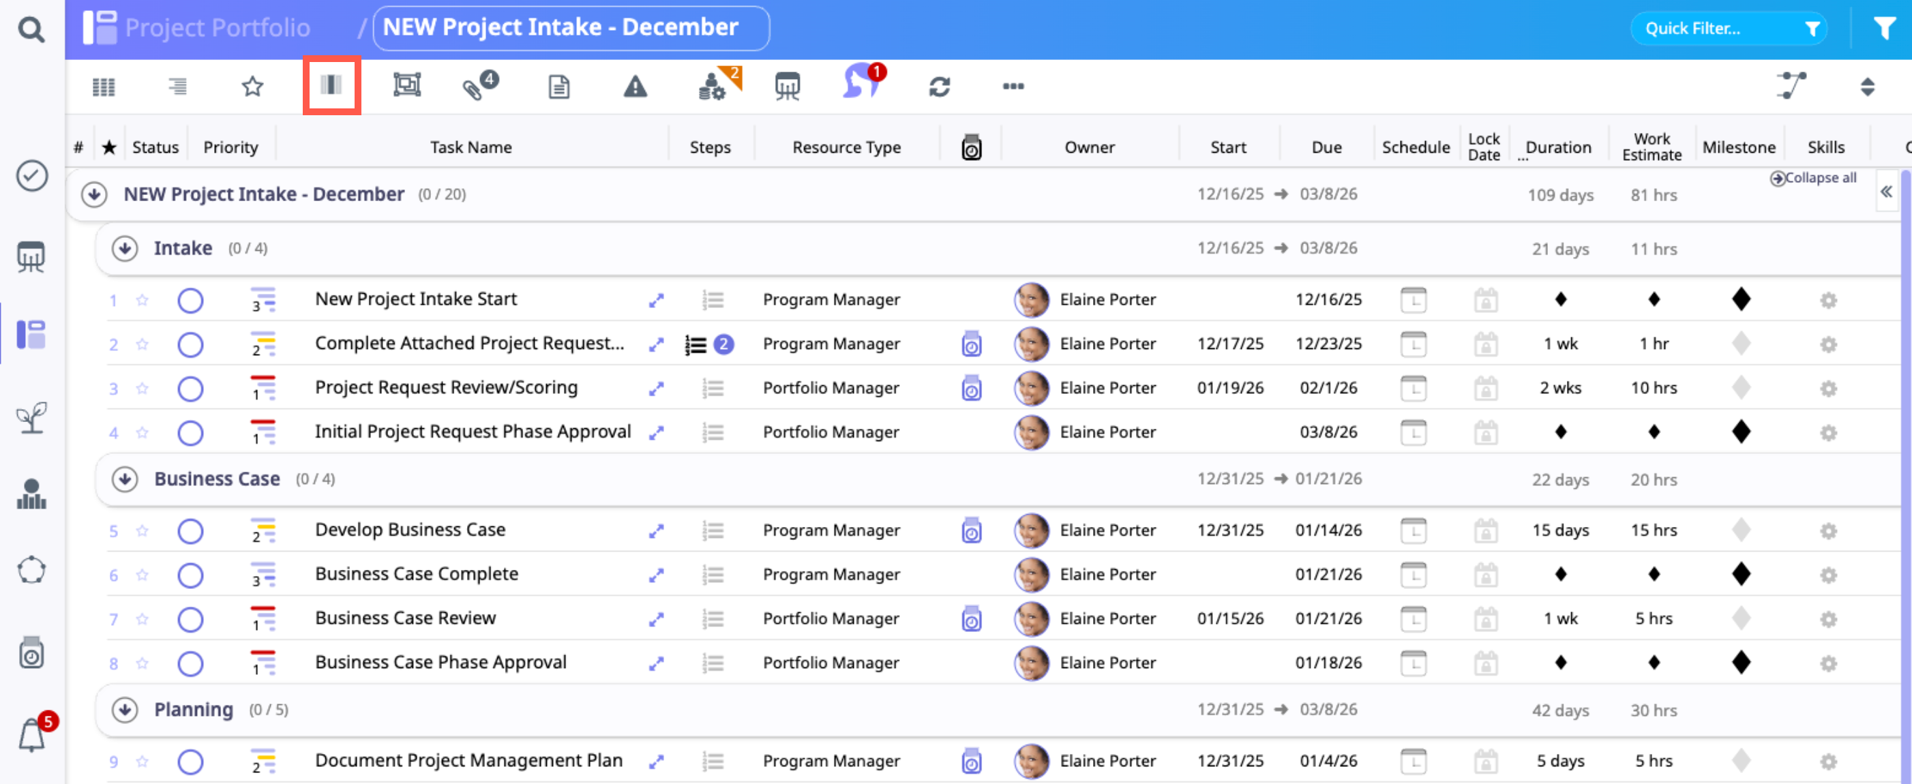Toggle status circle for Business Case Review
The image size is (1912, 784).
tap(190, 619)
